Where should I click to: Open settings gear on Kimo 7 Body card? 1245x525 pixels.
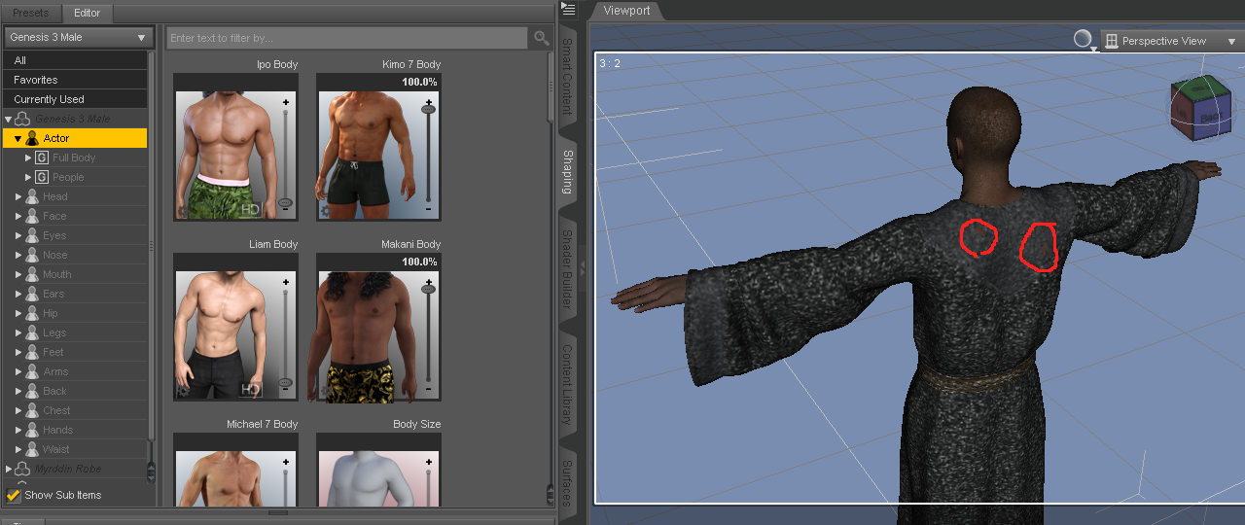tap(326, 210)
